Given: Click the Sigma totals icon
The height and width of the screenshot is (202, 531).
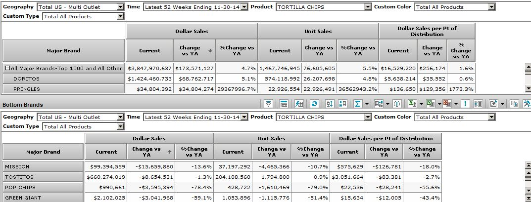Looking at the screenshot, I should (358, 104).
